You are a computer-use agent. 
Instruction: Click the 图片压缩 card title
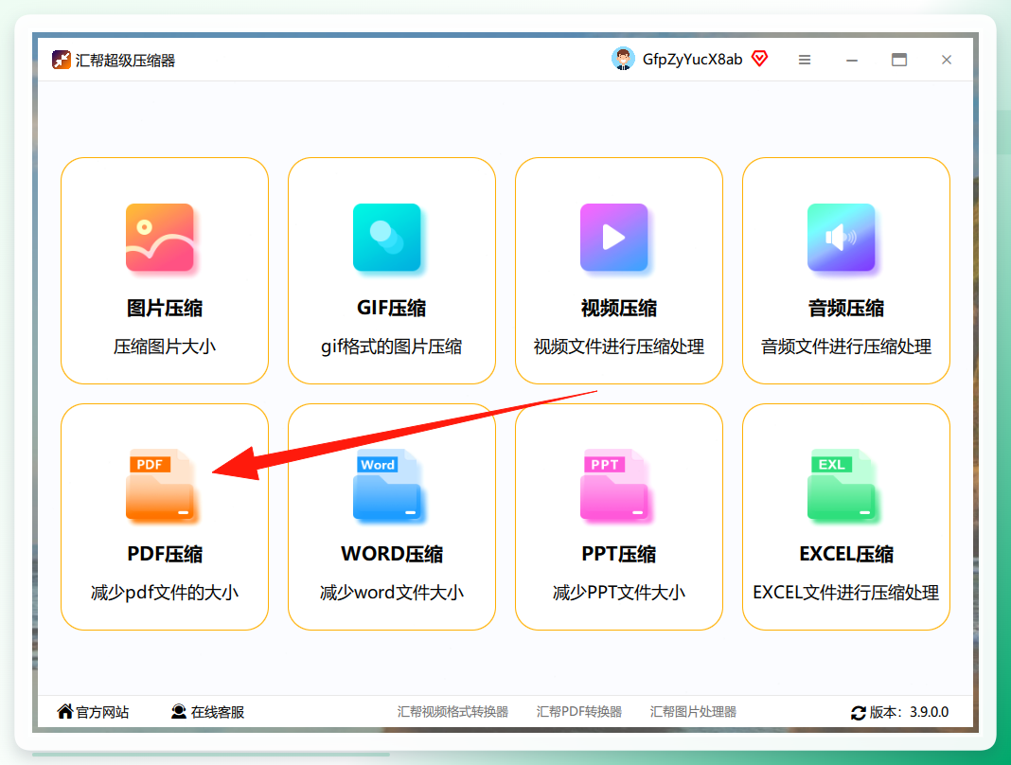coord(165,309)
